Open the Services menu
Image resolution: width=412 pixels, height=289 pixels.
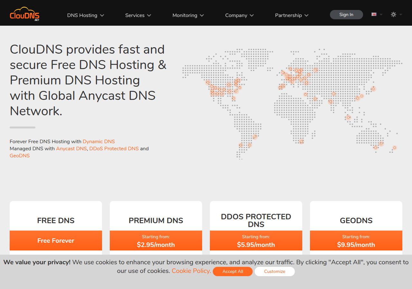click(x=138, y=15)
